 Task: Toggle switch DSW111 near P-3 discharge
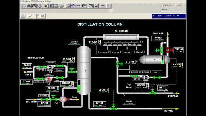[157, 72]
